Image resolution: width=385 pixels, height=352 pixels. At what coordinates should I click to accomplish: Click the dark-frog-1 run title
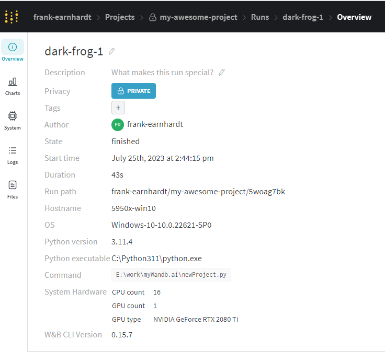(x=74, y=52)
